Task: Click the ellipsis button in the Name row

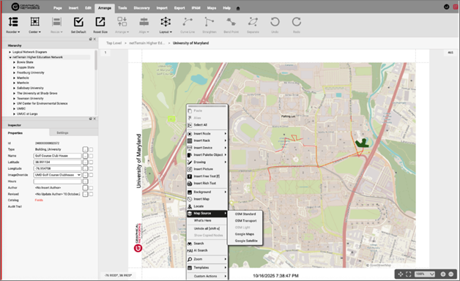Action: (x=85, y=156)
